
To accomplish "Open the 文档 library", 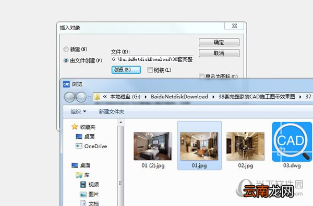I will (x=93, y=203).
